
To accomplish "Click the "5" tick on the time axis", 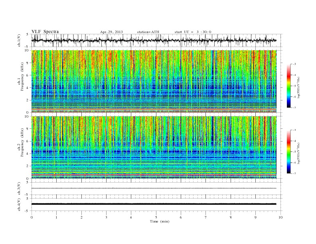I will pyautogui.click(x=156, y=217).
